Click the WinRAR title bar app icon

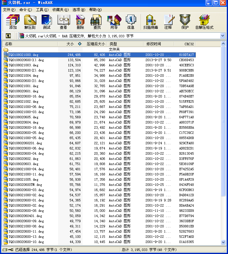pyautogui.click(x=4, y=3)
